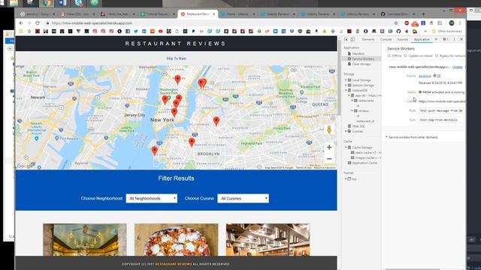Viewport: 481px width, 270px height.
Task: Show more DevTools tabs via double chevron
Action: click(436, 39)
